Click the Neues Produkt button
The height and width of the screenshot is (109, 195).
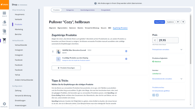[x=160, y=22]
